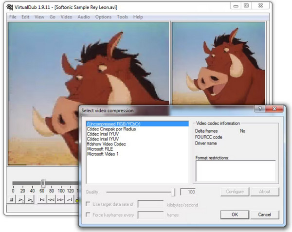
Task: Close the Select video compression dialog
Action: pos(274,108)
